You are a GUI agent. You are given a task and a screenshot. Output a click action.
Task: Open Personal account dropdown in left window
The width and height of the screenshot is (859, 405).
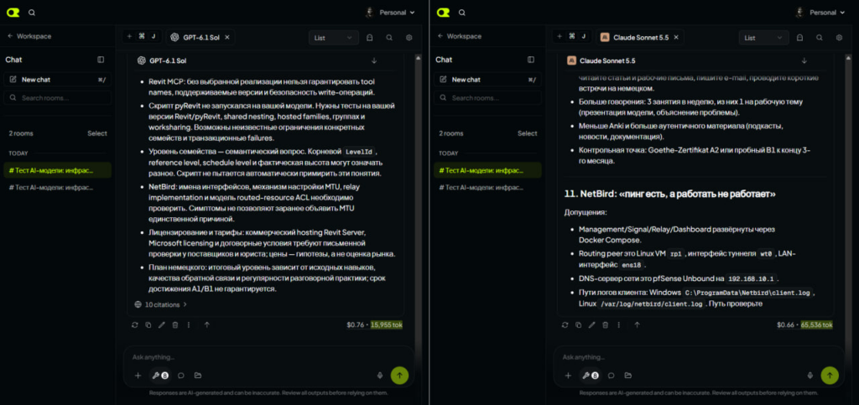coord(390,12)
